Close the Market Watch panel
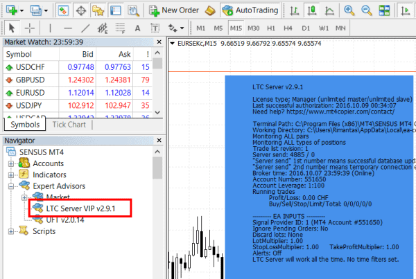The width and height of the screenshot is (416, 279). tap(159, 42)
